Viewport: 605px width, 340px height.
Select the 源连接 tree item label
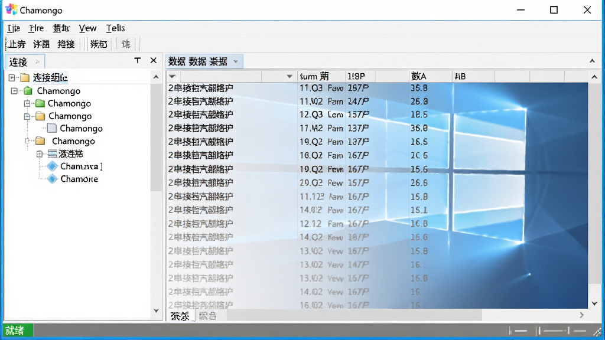71,154
